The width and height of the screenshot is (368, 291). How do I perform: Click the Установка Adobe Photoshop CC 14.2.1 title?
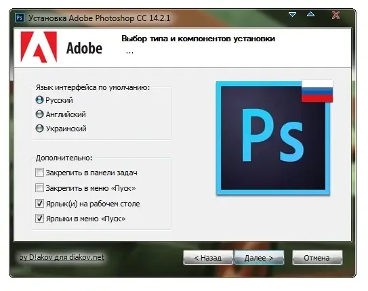coord(99,18)
